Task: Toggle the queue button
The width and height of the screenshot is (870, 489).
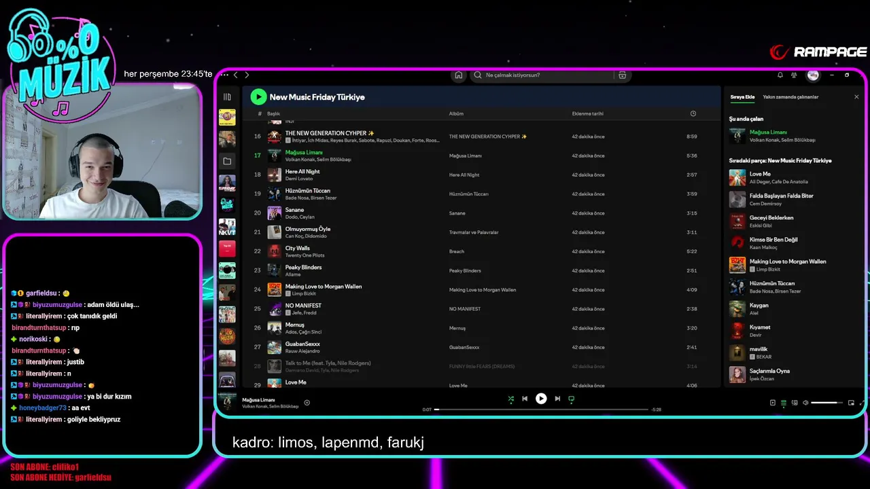Action: (x=783, y=403)
